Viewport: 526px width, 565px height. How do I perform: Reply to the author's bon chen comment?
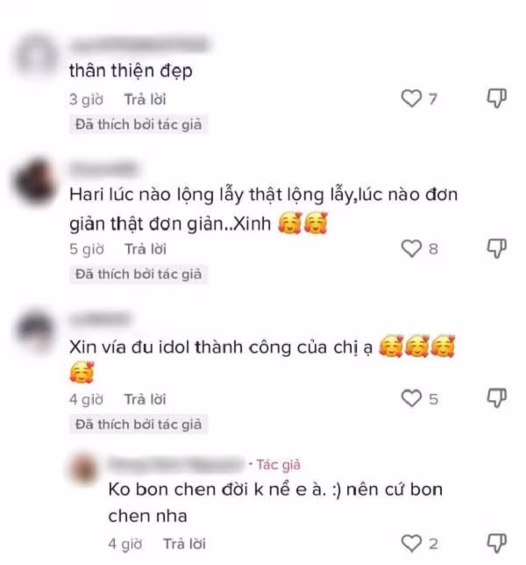pos(184,544)
